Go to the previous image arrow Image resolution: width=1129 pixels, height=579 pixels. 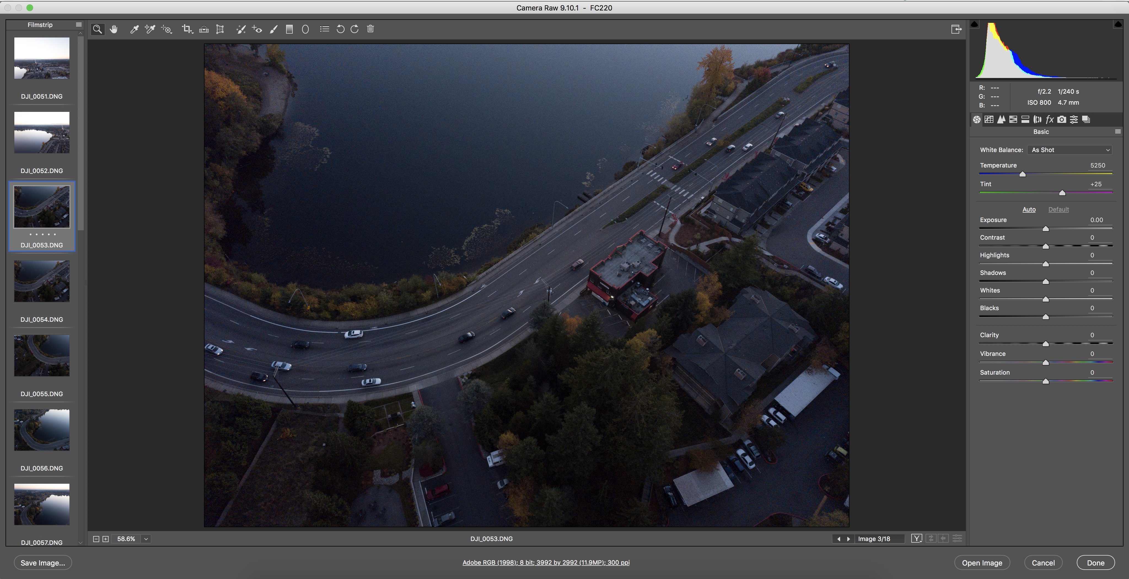[x=838, y=539]
